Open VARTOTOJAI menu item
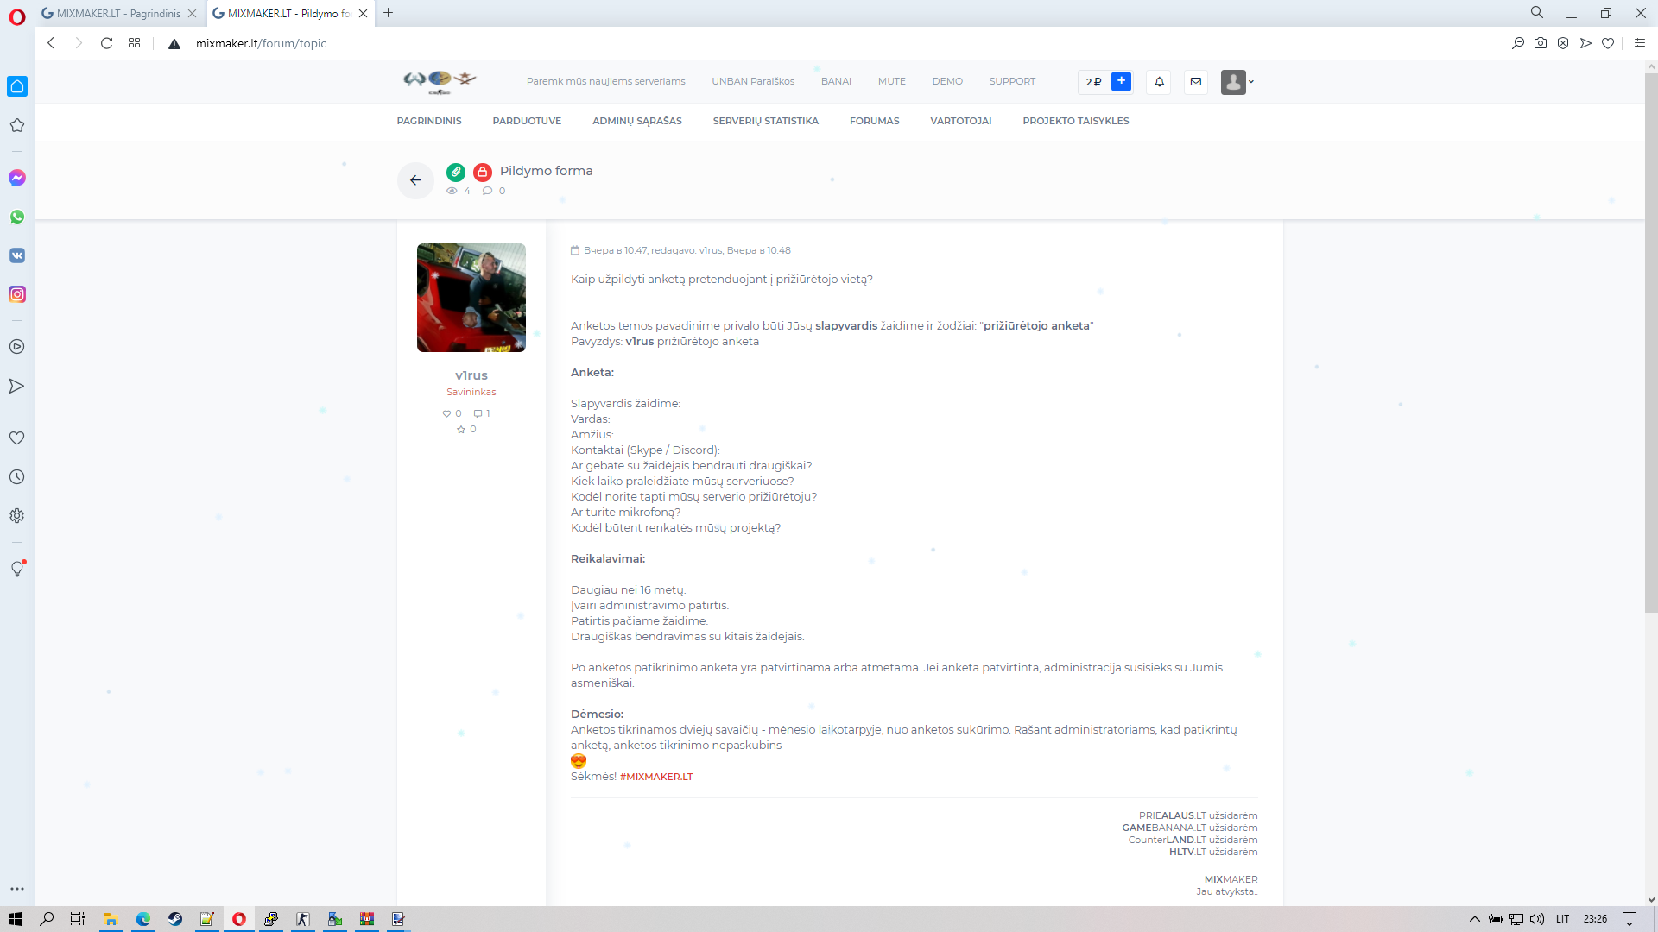 [961, 121]
